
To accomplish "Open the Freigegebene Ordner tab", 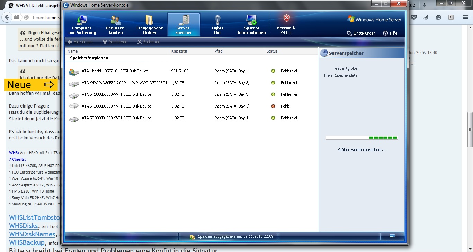I will 150,25.
